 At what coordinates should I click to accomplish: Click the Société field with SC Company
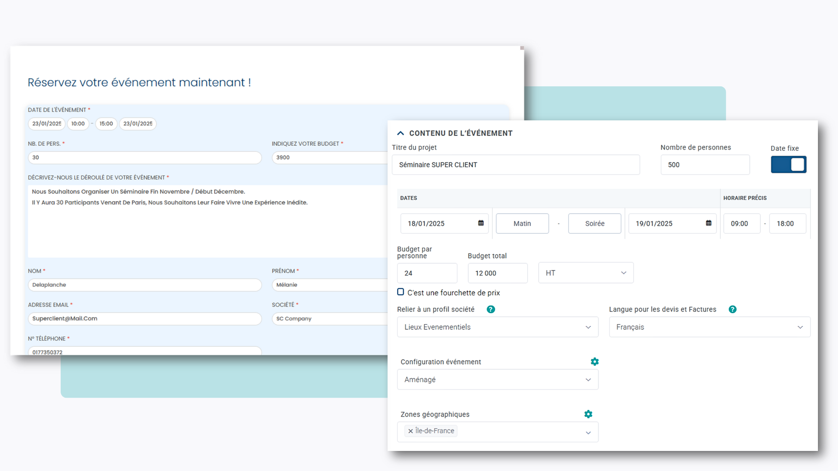point(330,319)
